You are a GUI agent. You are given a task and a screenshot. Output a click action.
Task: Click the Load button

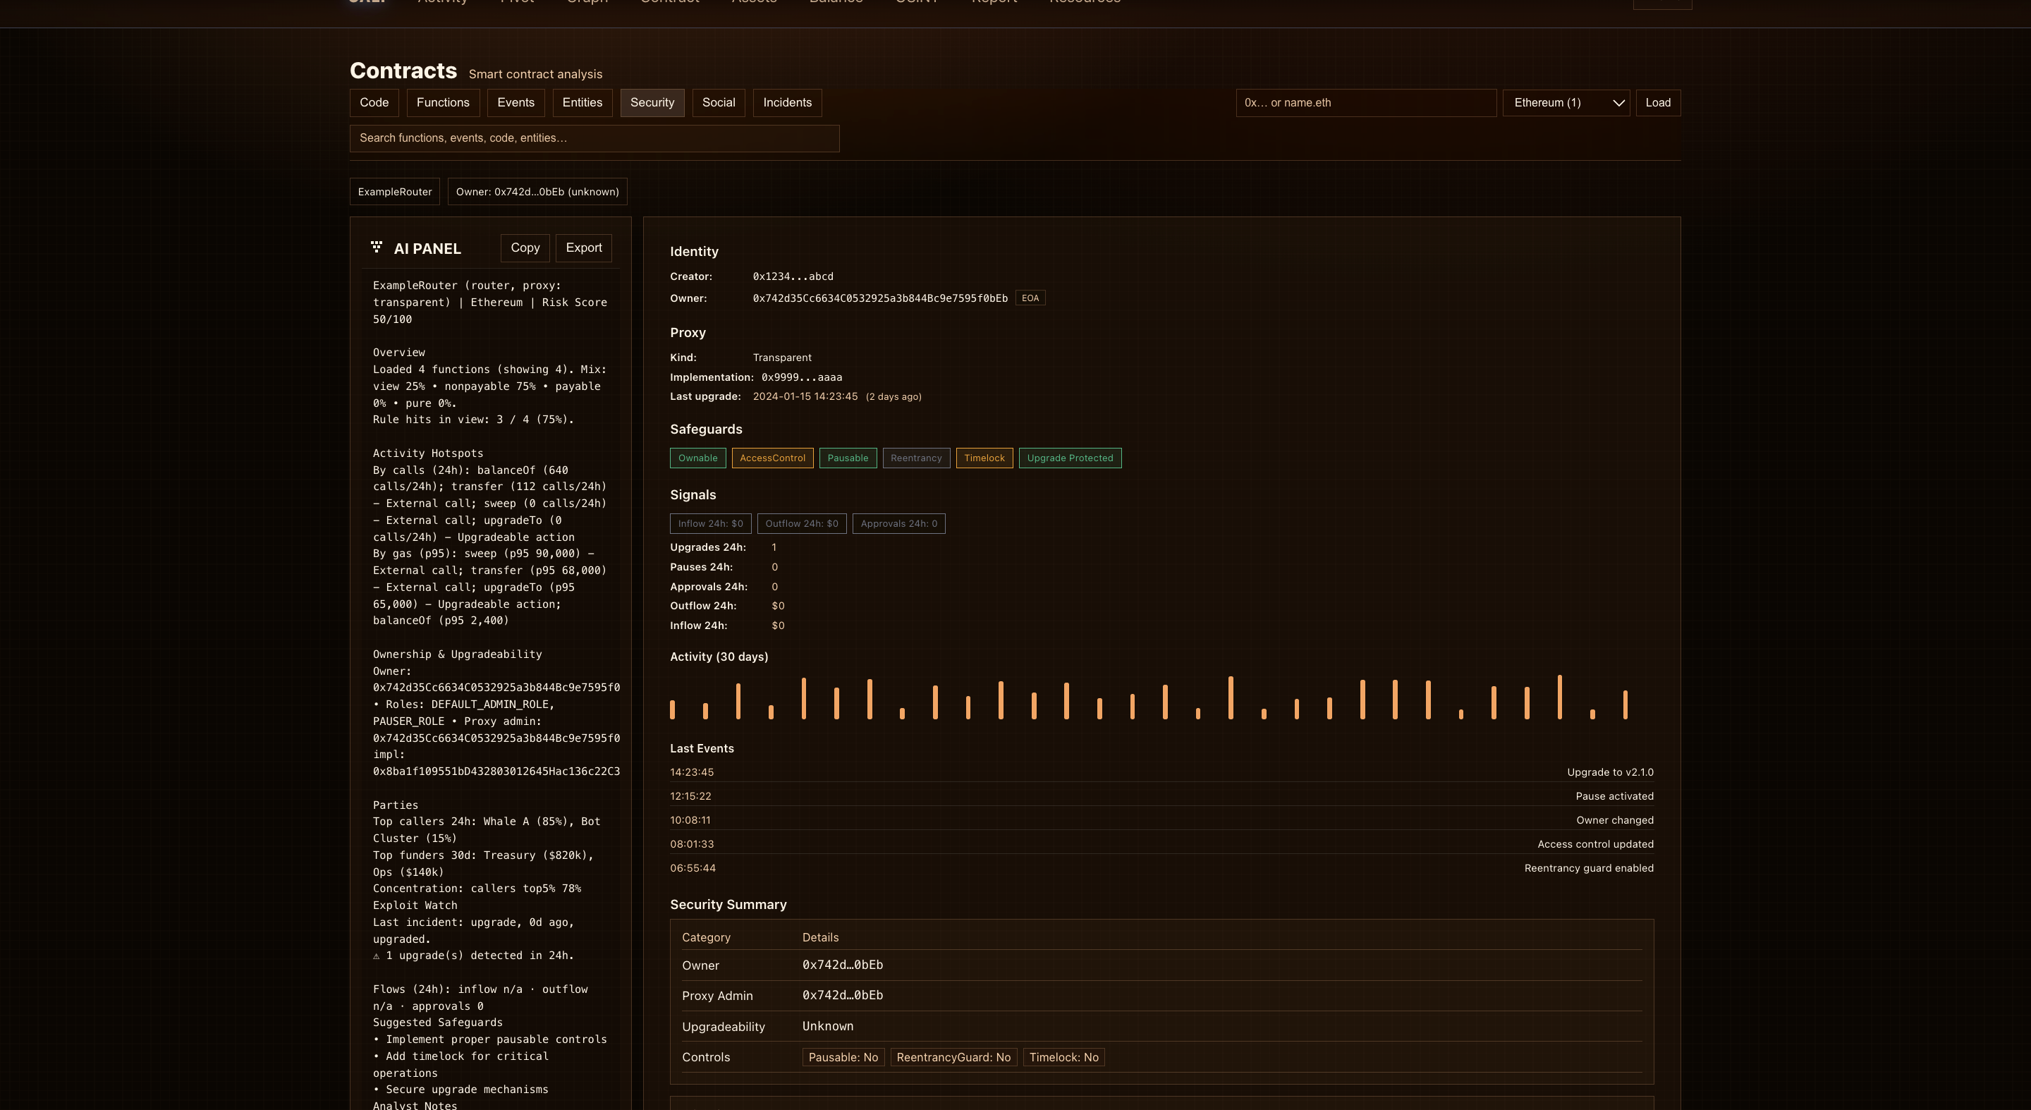[x=1657, y=102]
